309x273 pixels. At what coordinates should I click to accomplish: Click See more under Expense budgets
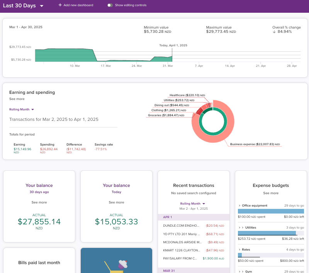point(271,193)
